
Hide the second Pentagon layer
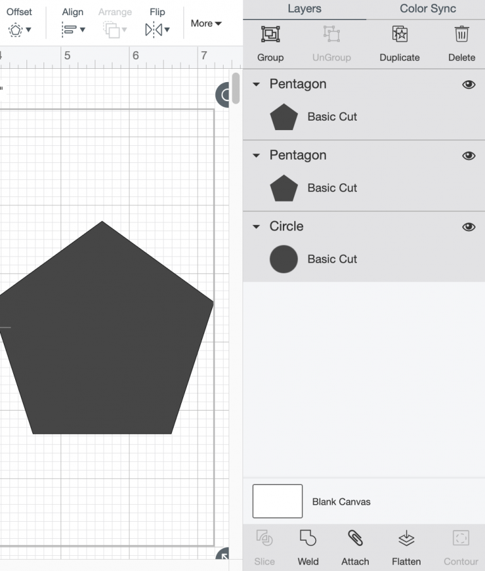469,156
